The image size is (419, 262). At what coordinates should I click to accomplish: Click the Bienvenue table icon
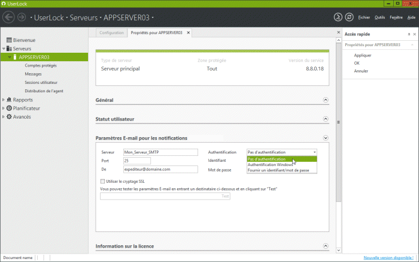coord(9,40)
